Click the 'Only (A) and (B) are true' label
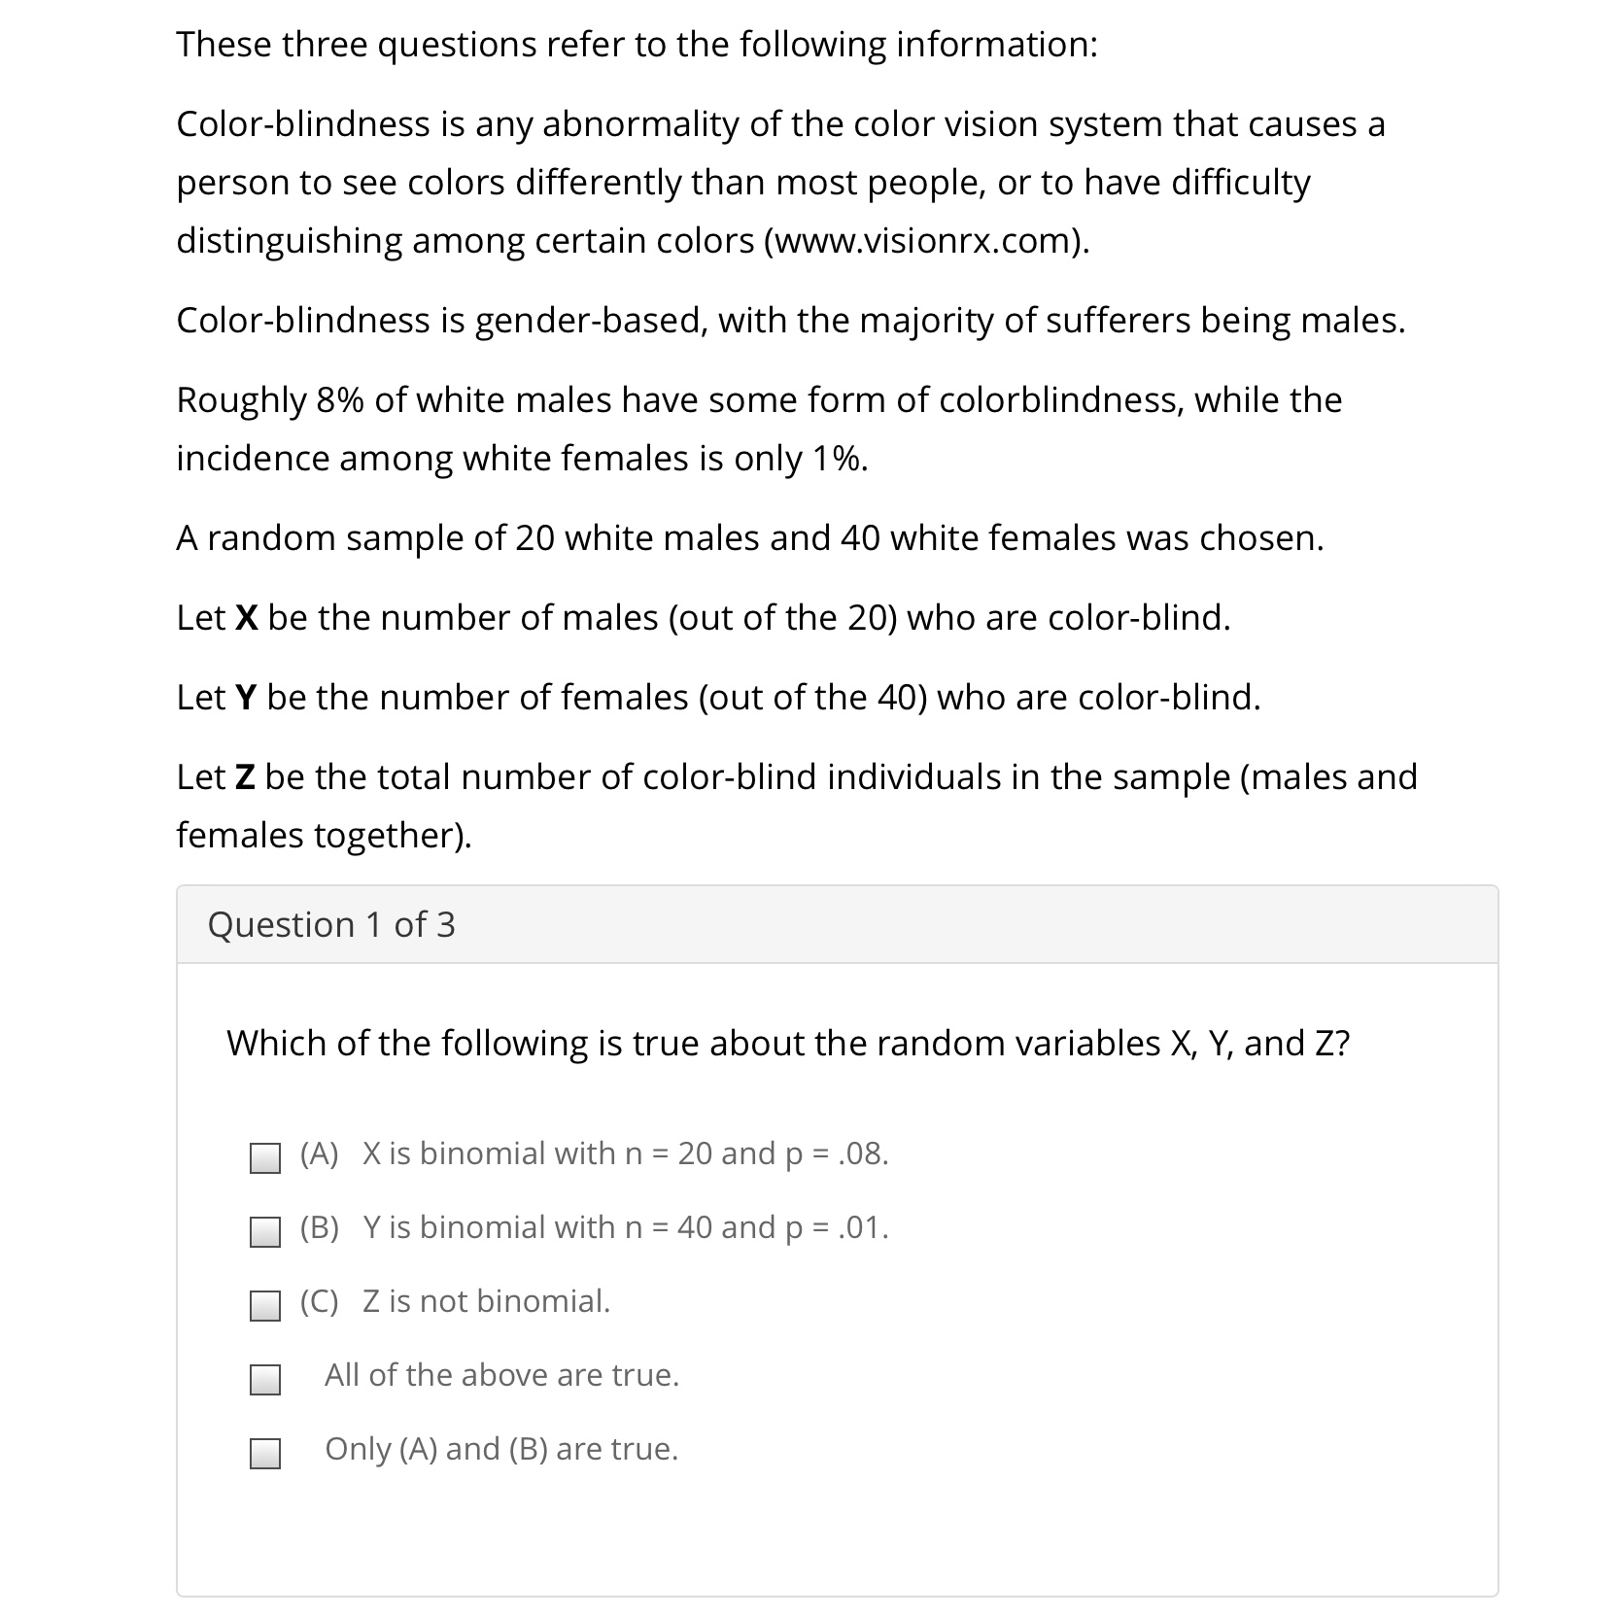This screenshot has height=1618, width=1618. [501, 1450]
